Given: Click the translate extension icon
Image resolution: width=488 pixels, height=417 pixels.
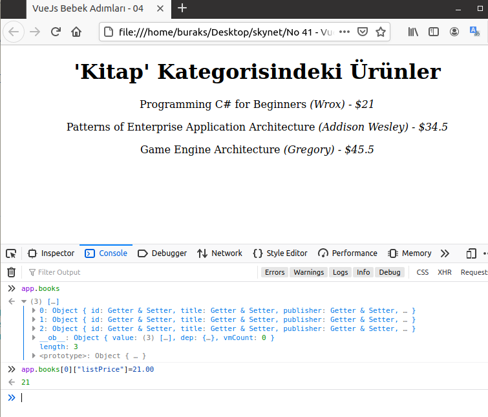Looking at the screenshot, I should (474, 32).
